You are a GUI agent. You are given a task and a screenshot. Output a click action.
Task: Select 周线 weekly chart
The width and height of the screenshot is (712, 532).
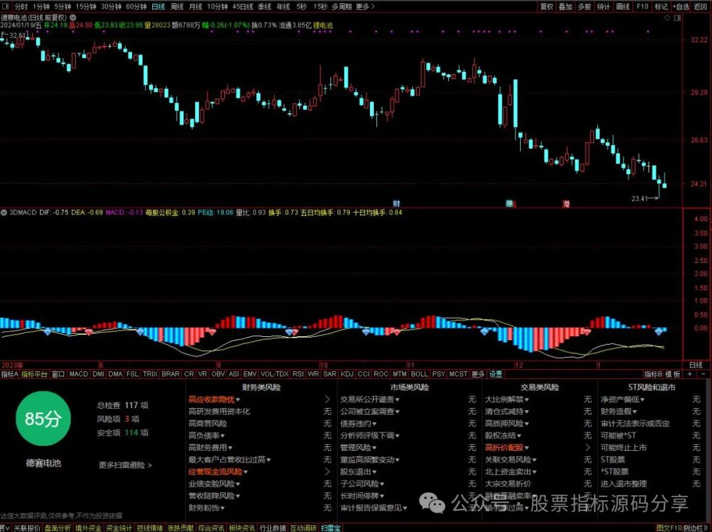coord(177,7)
